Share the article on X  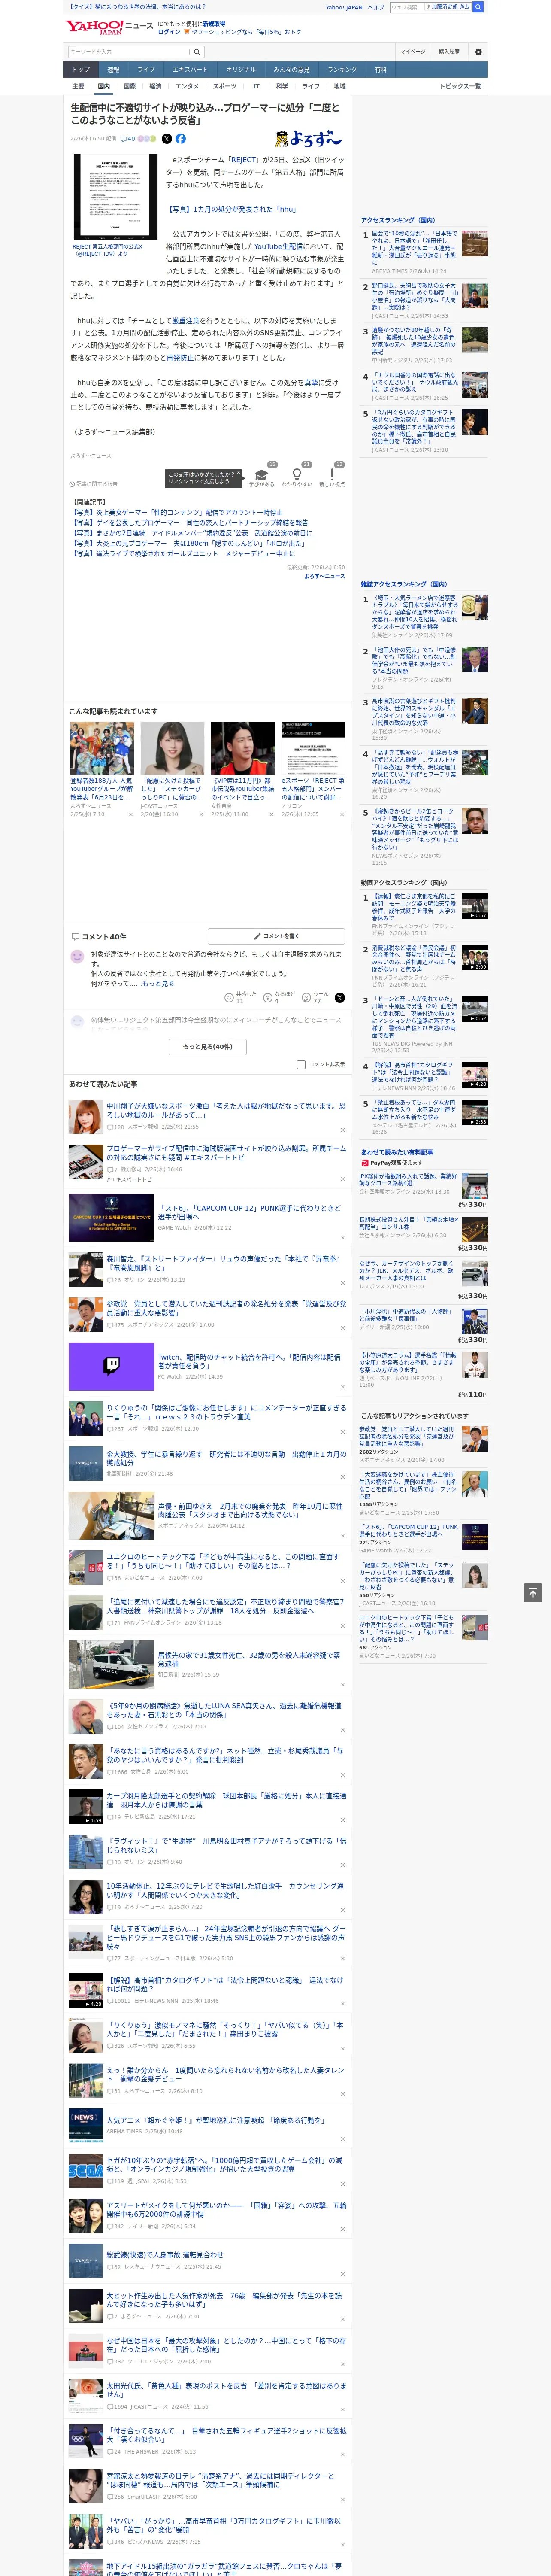click(167, 139)
